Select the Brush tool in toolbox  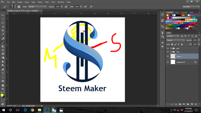pos(3,42)
